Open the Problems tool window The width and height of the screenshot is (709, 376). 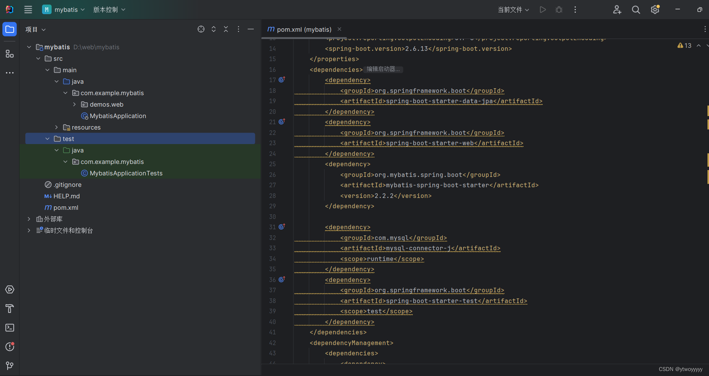(10, 347)
